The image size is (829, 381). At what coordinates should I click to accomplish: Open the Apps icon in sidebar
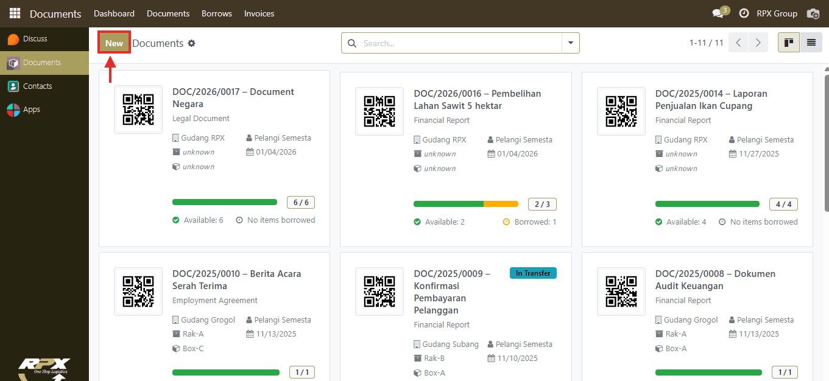[x=13, y=110]
